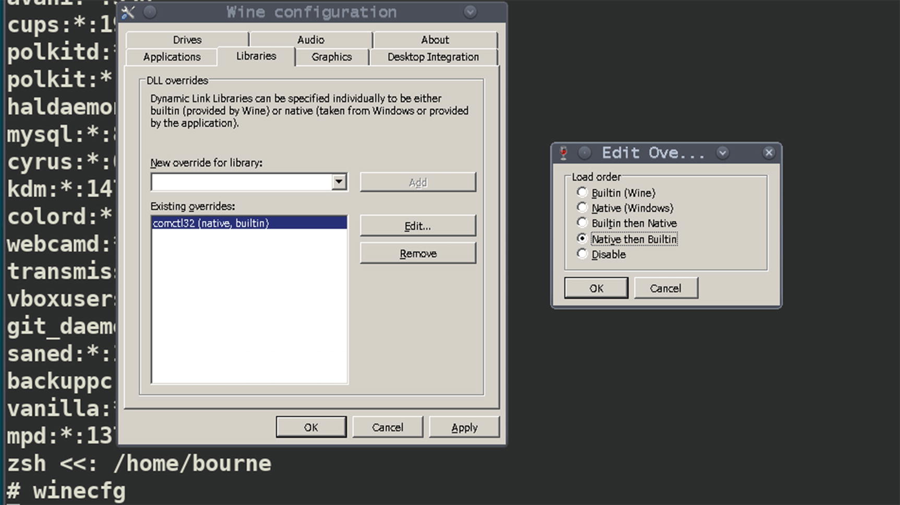Open the chevron menu in Edit Override titlebar
The height and width of the screenshot is (505, 900).
pyautogui.click(x=723, y=153)
